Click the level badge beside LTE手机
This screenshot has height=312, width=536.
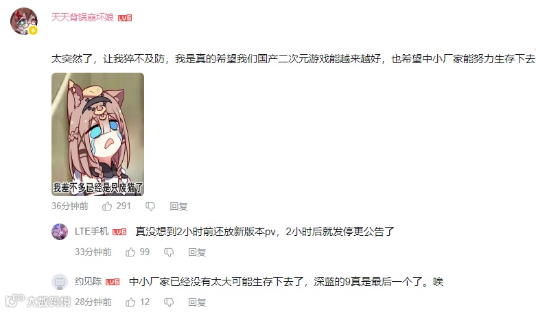(x=119, y=232)
